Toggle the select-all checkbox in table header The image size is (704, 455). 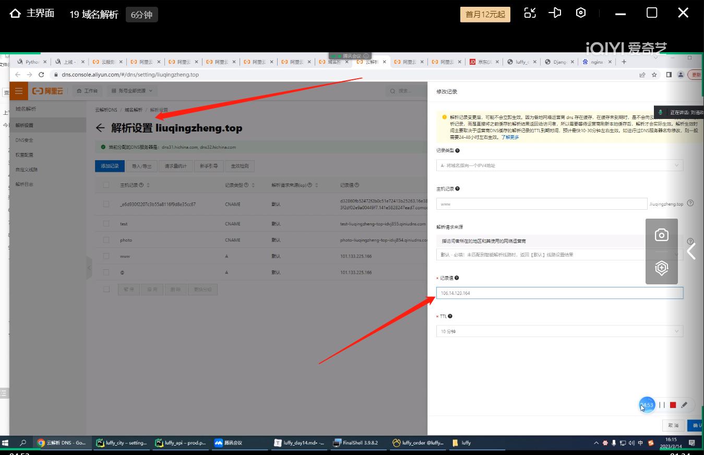(106, 185)
